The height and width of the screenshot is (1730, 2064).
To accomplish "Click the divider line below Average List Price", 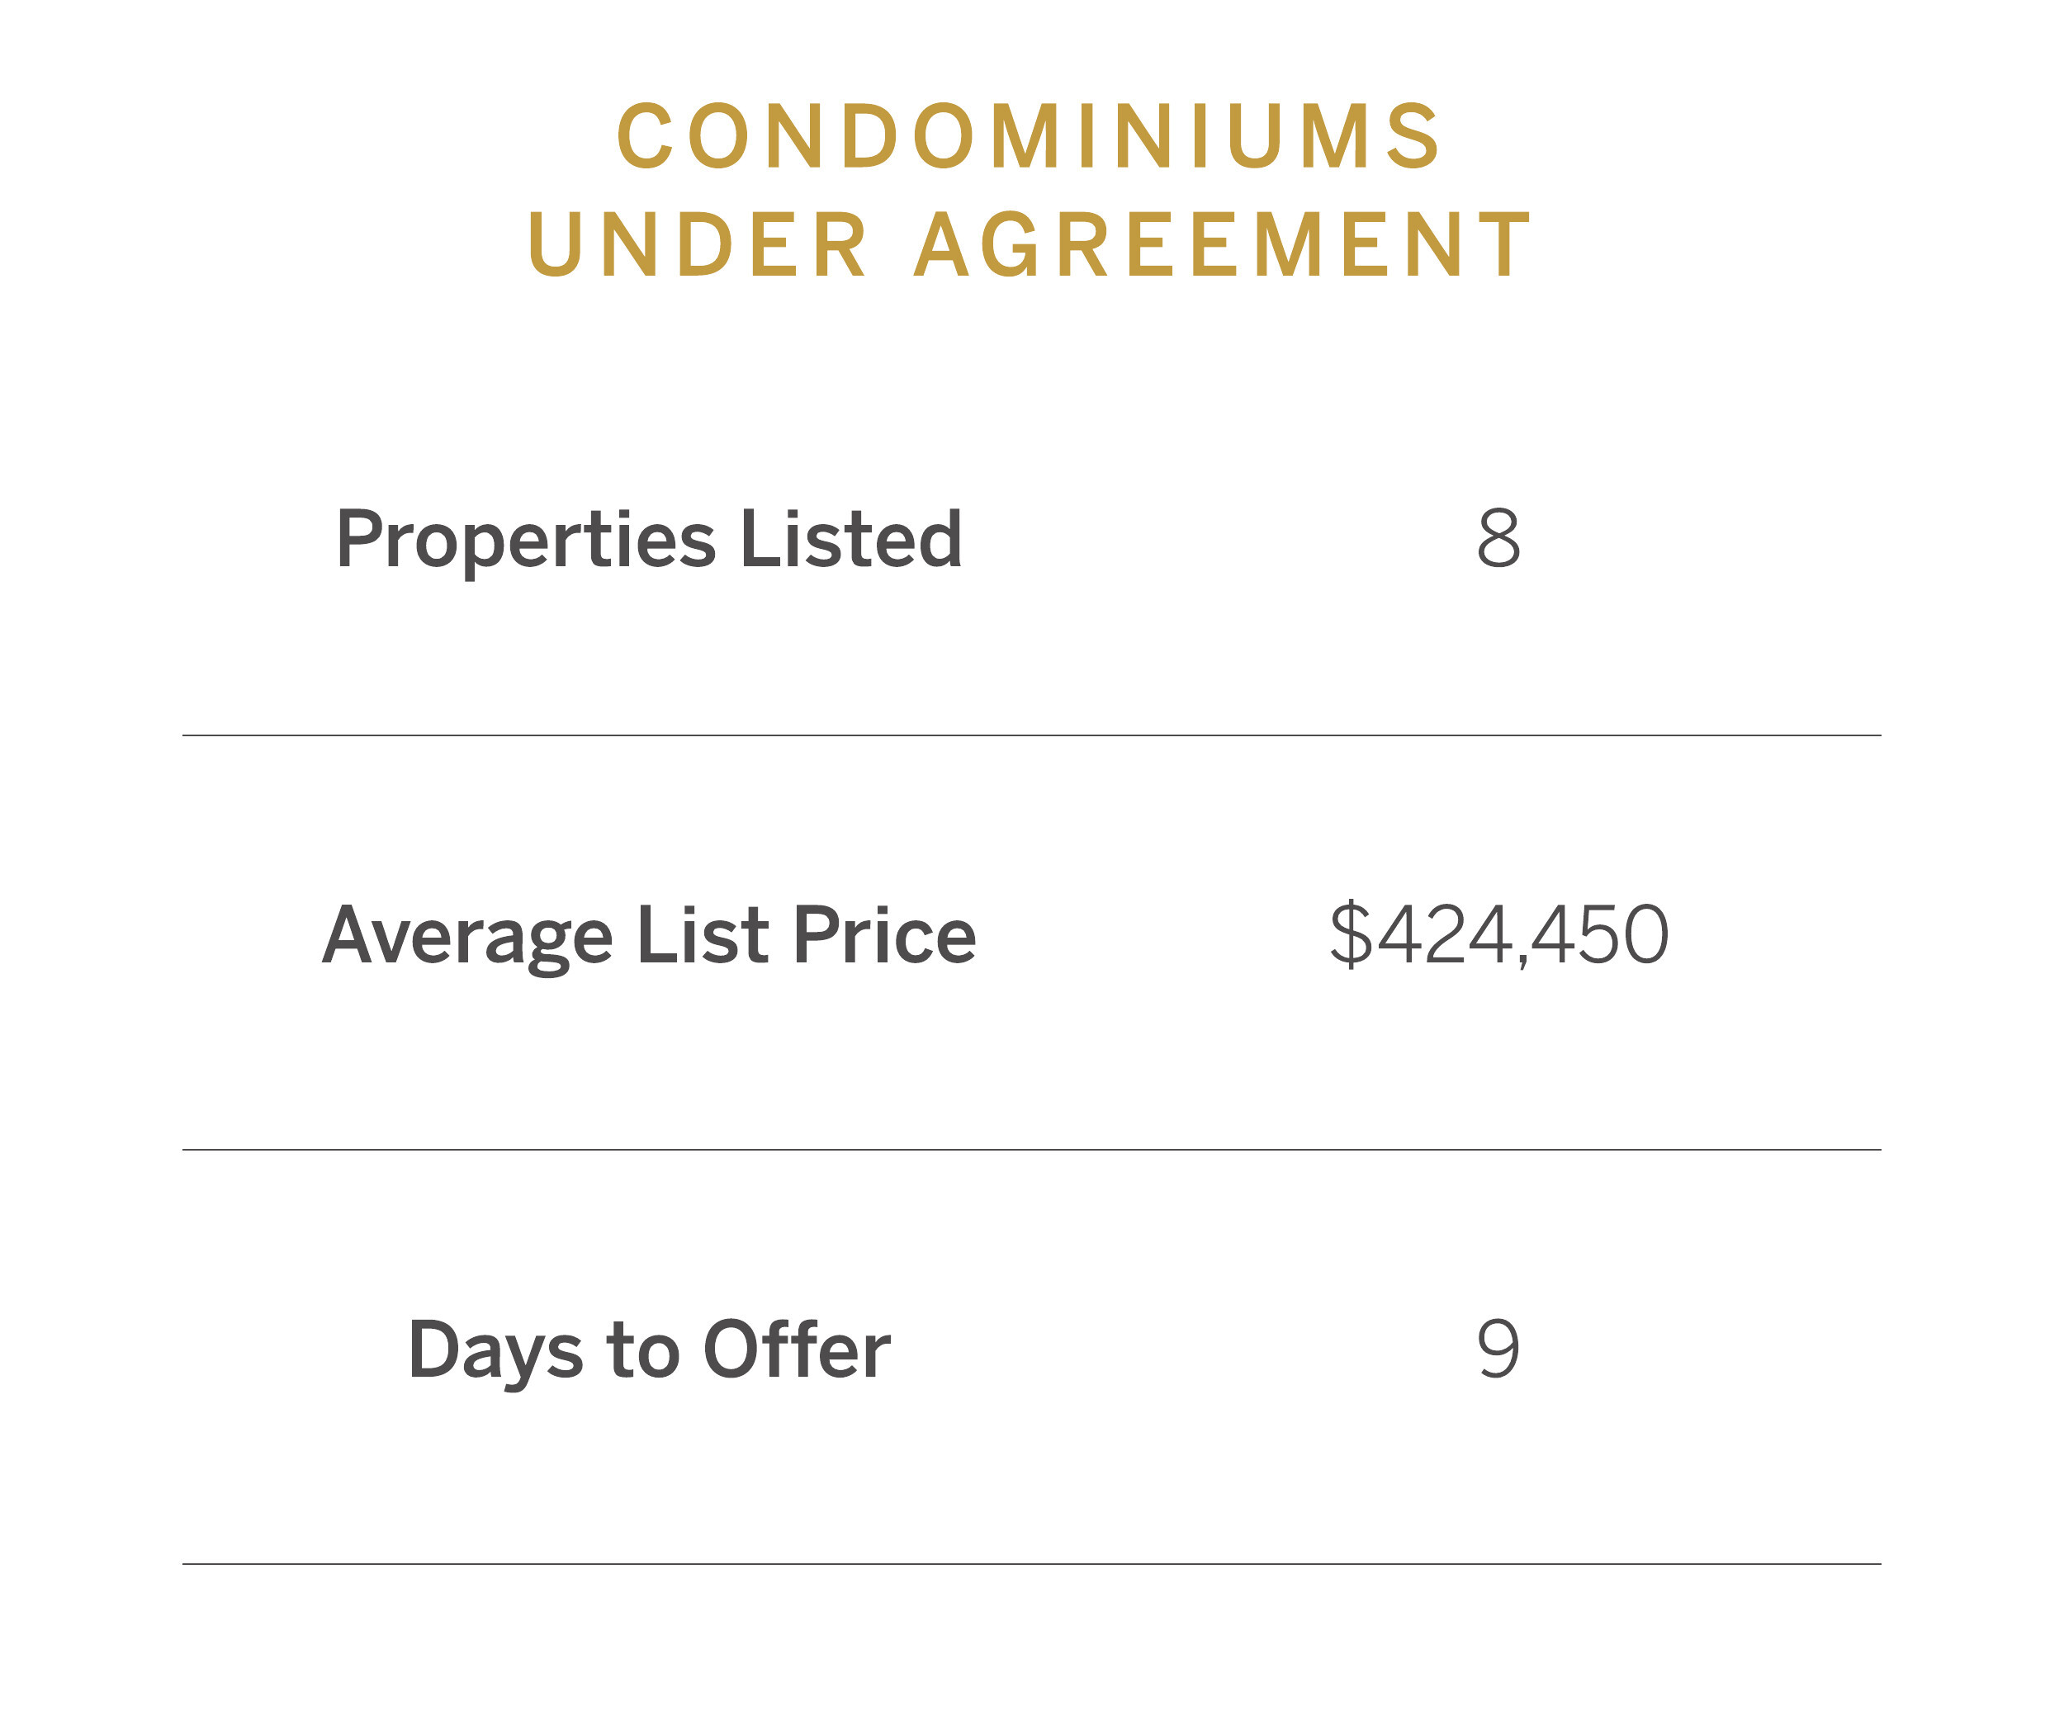I will [x=1032, y=1151].
